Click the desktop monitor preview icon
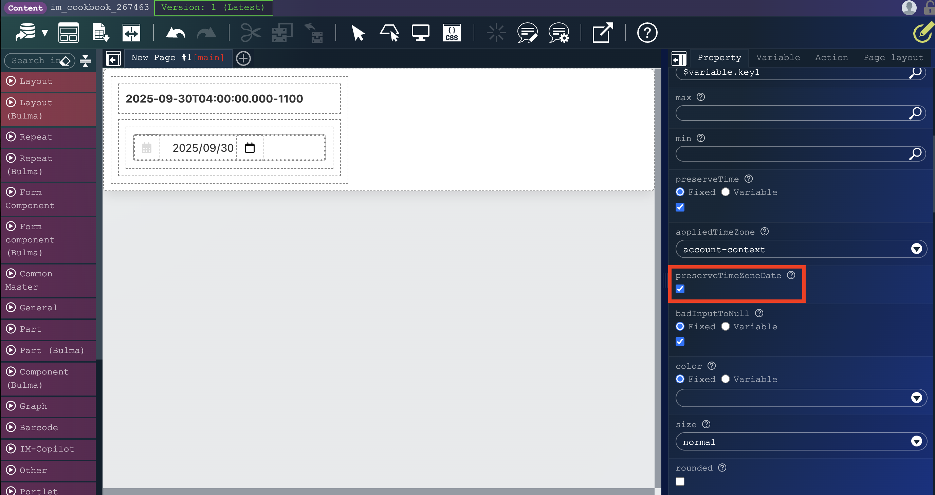935x495 pixels. pyautogui.click(x=420, y=33)
